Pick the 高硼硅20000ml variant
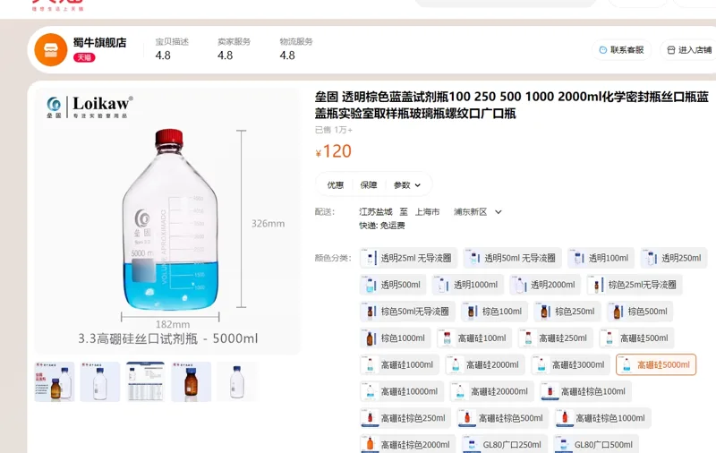716x453 pixels. click(x=491, y=392)
